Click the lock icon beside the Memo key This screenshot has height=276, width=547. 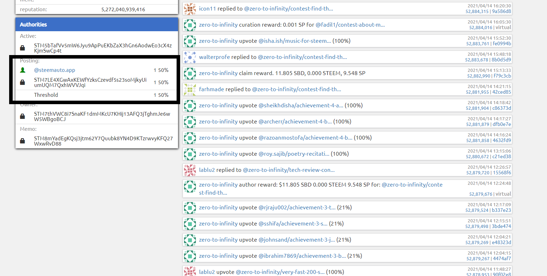point(23,141)
